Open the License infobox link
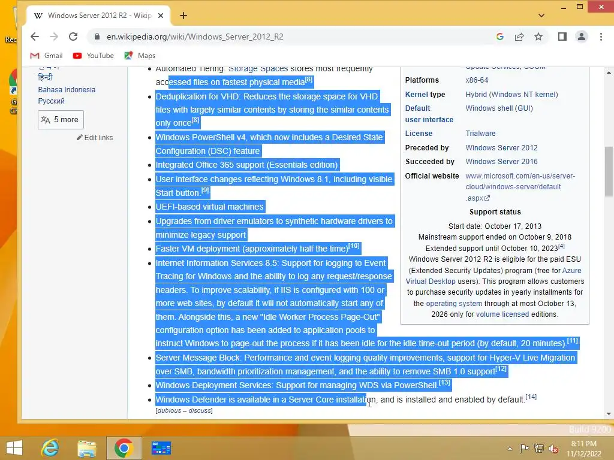This screenshot has width=614, height=460. point(419,134)
